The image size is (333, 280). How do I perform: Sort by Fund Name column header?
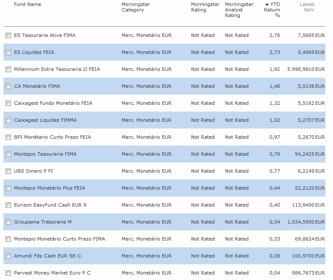28,4
